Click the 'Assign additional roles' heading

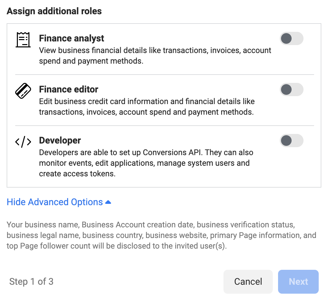54,11
